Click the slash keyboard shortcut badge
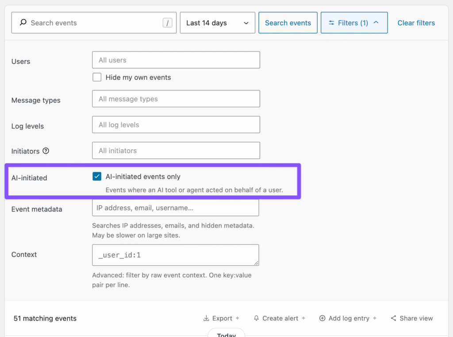The image size is (453, 337). click(x=168, y=23)
